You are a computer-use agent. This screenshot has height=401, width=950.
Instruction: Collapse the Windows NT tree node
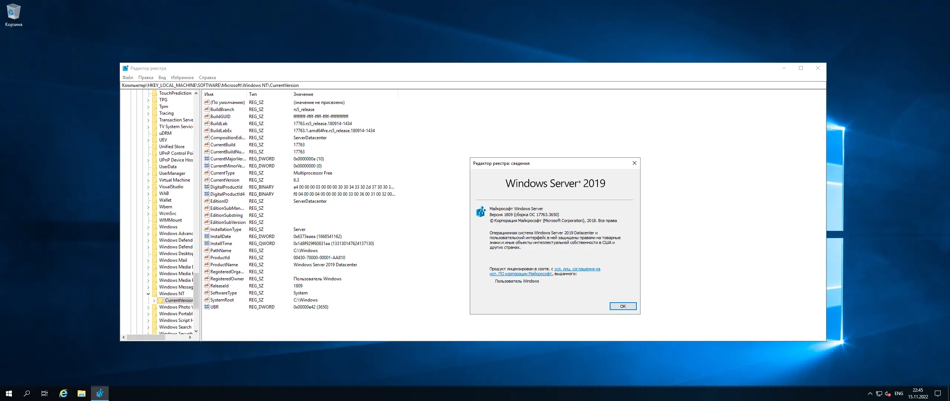[148, 294]
